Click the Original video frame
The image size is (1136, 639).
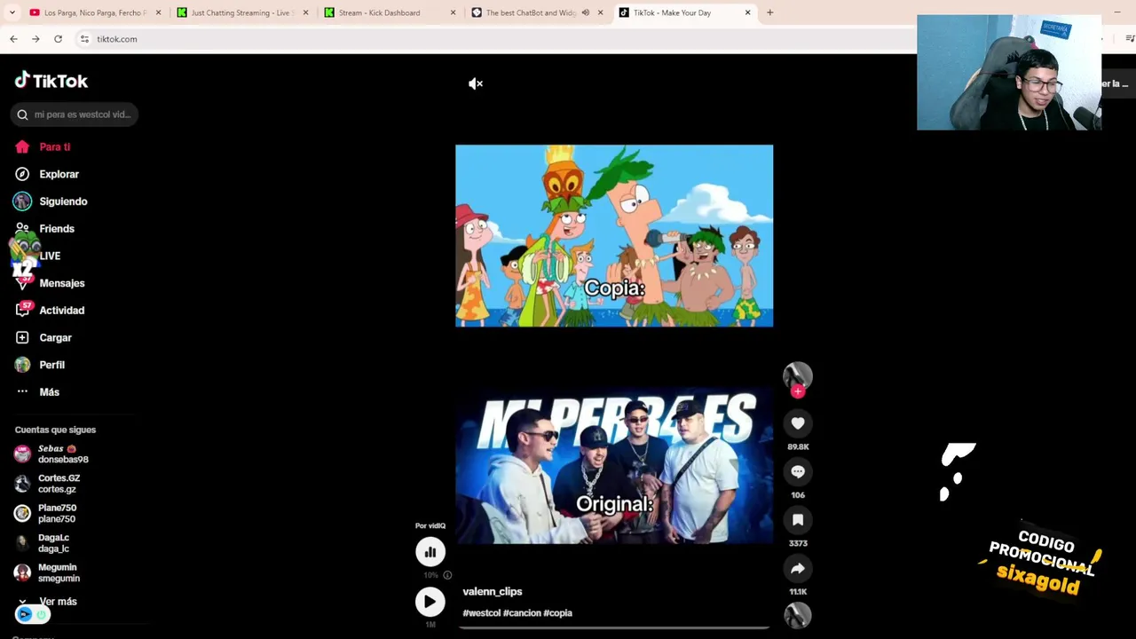(x=614, y=465)
